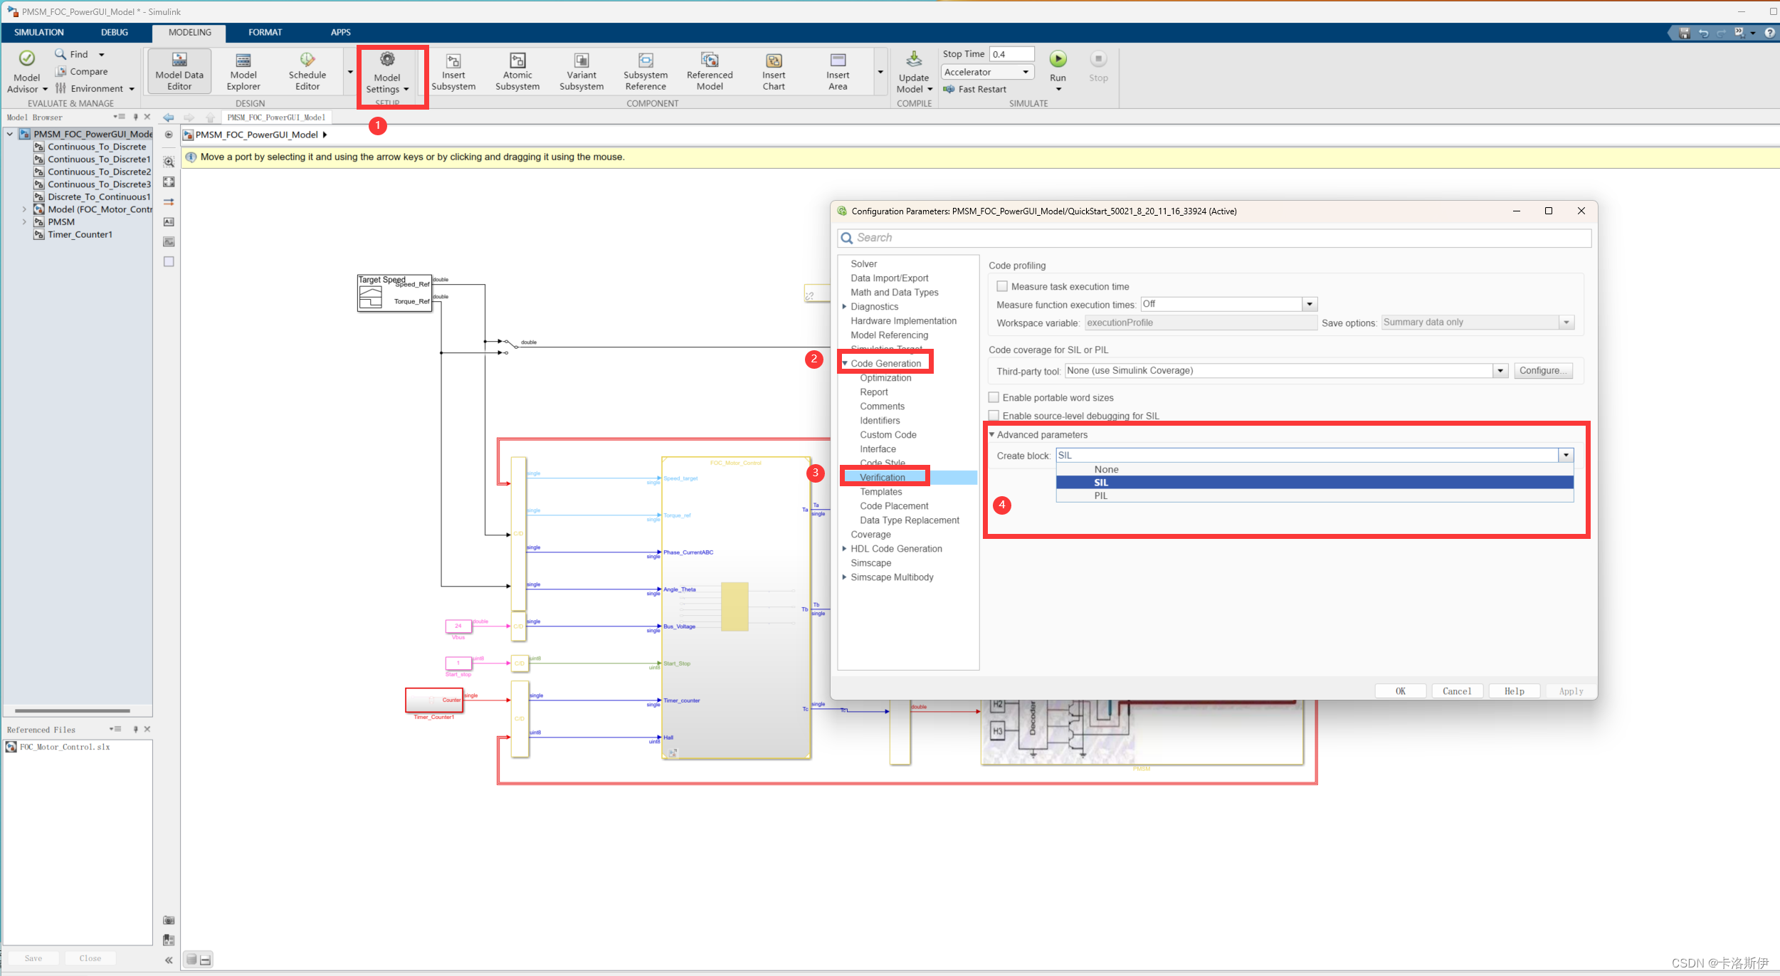
Task: Switch to the SIMULATION tab
Action: click(39, 33)
